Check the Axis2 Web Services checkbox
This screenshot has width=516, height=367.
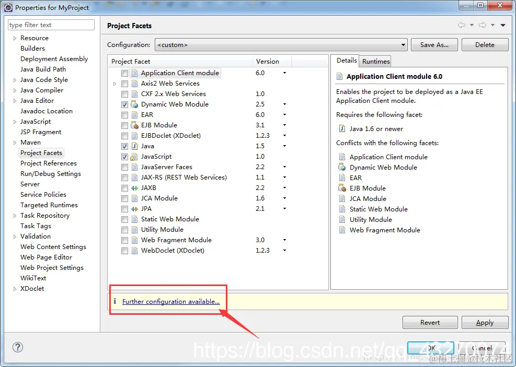pyautogui.click(x=124, y=84)
